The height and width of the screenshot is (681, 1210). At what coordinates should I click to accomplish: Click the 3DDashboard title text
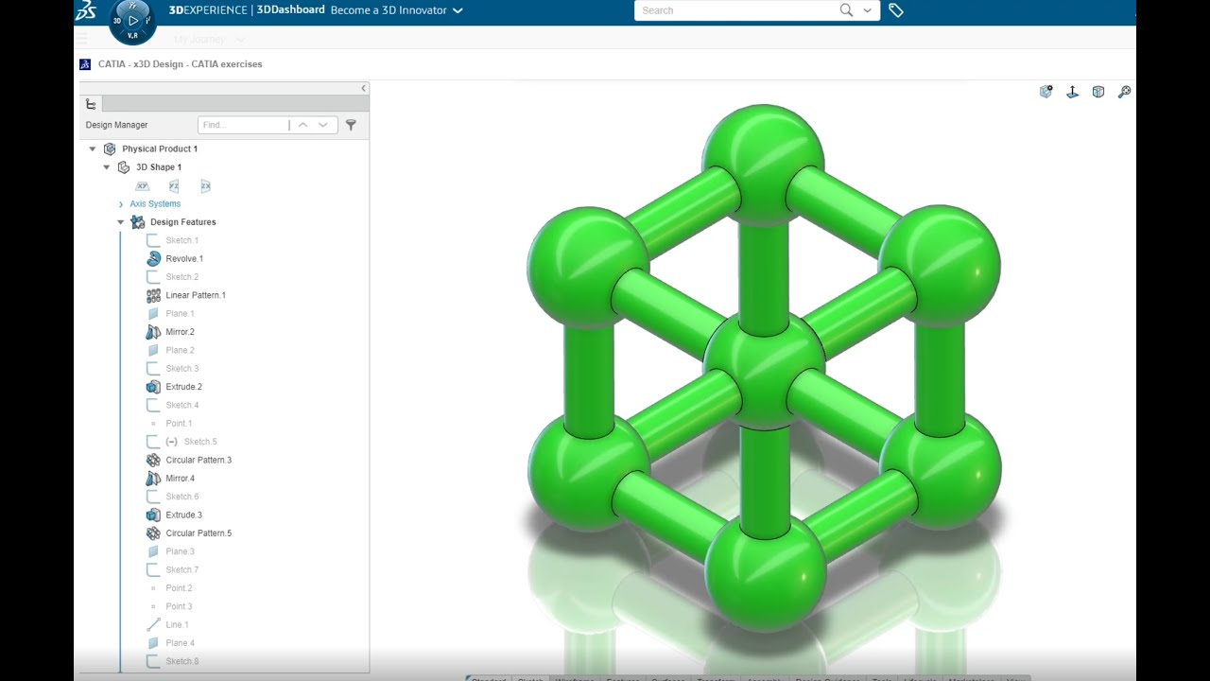290,10
